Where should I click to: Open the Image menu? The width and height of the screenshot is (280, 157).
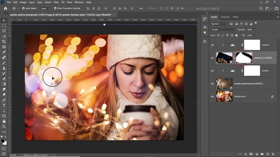pos(23,2)
